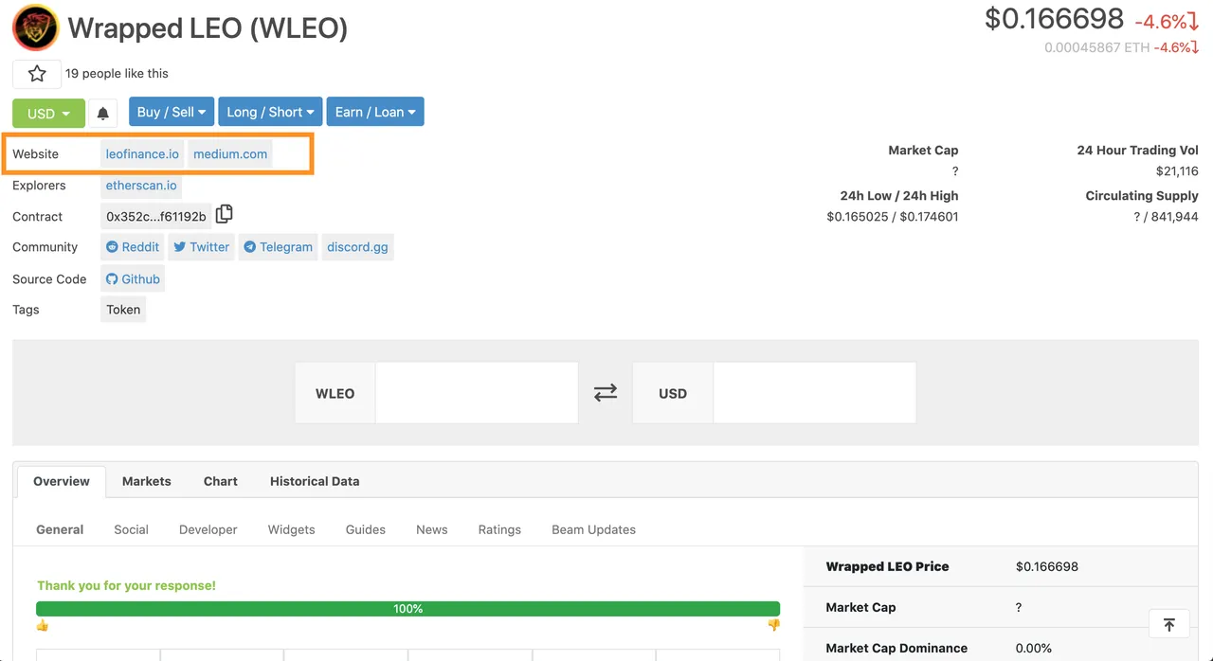Select the Guides sub-tab
Image resolution: width=1213 pixels, height=661 pixels.
click(x=366, y=529)
